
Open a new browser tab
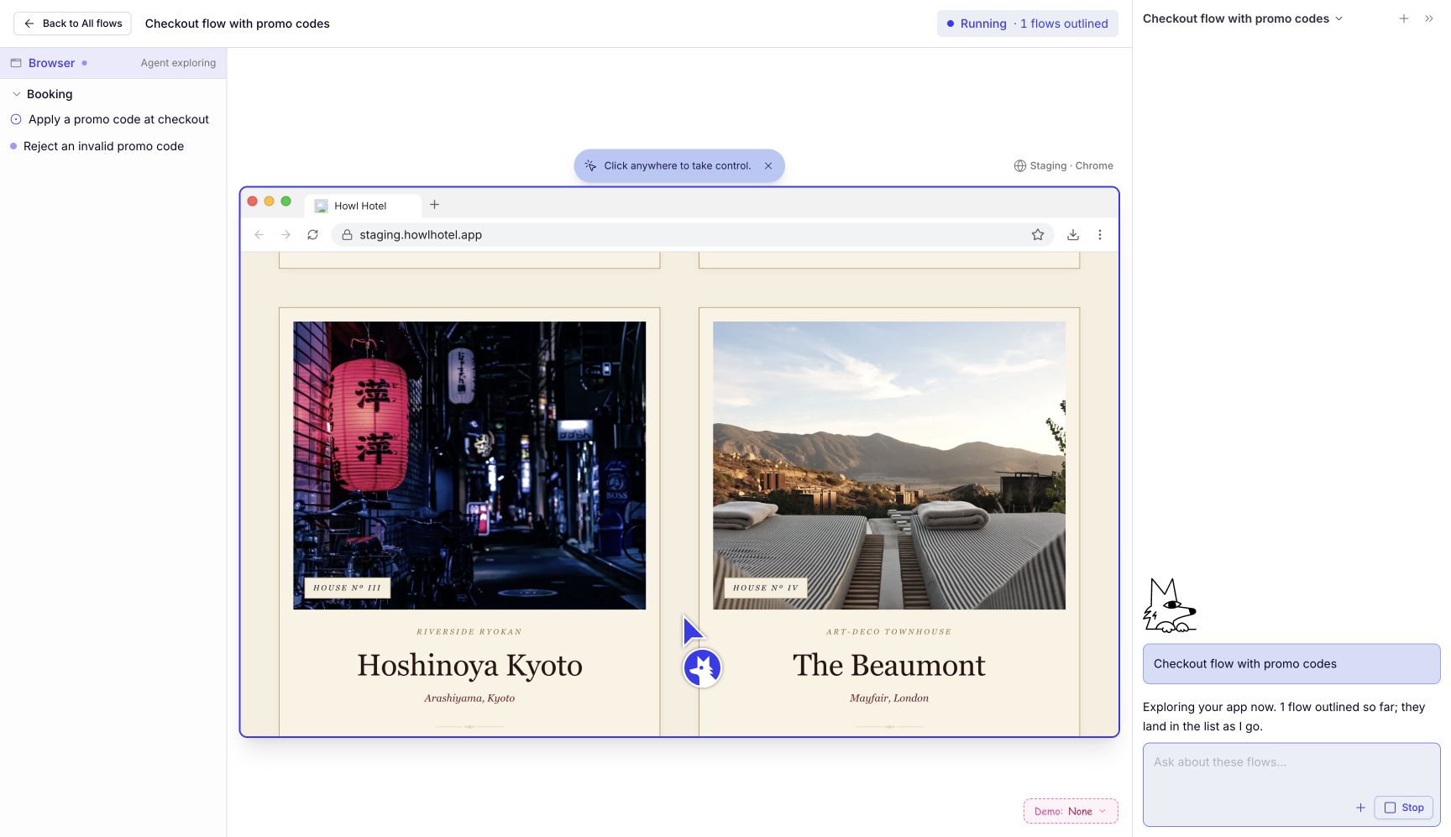point(434,205)
